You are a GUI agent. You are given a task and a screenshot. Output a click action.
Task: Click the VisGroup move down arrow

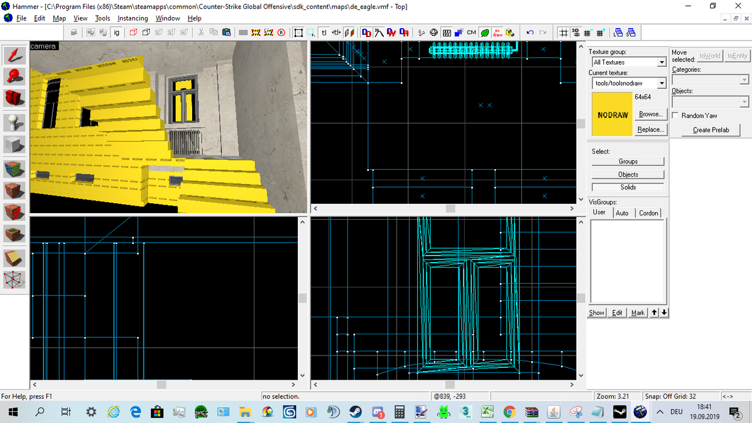664,313
